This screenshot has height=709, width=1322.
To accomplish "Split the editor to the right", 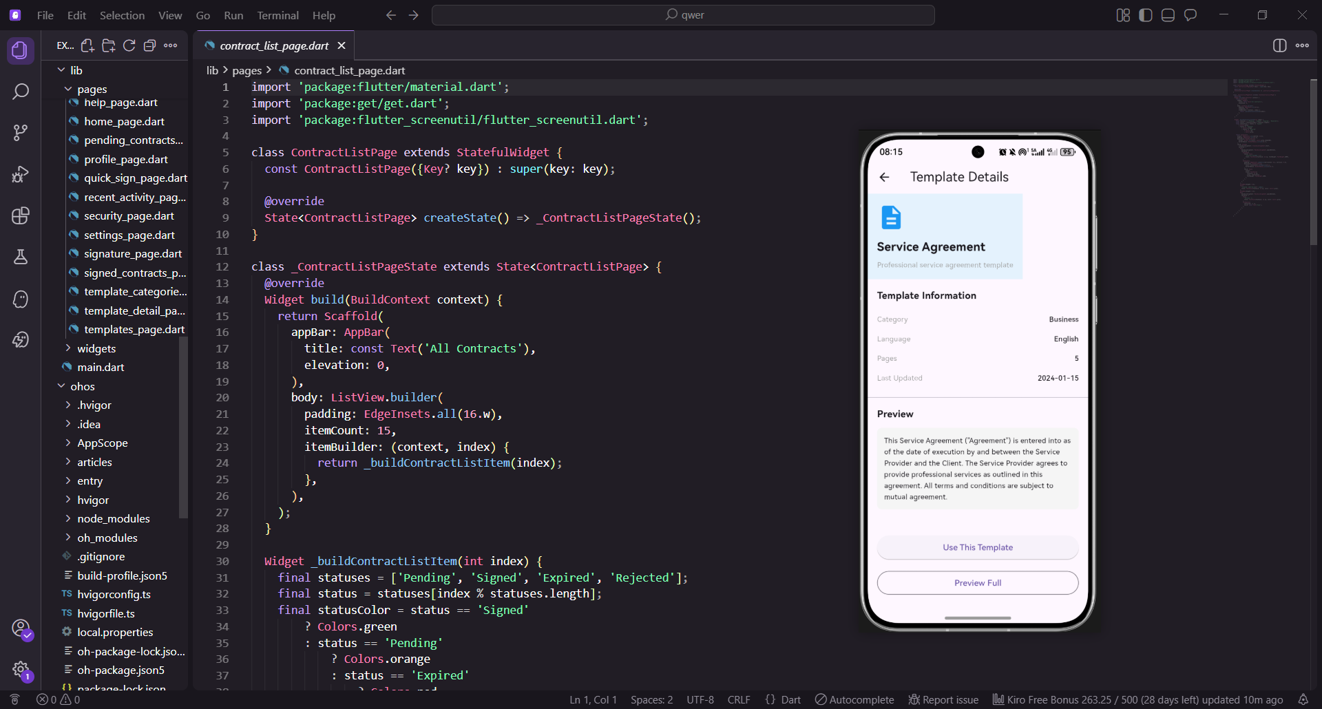I will coord(1279,45).
